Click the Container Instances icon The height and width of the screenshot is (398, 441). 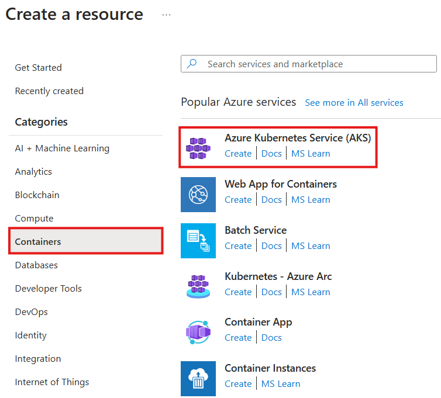pos(198,378)
